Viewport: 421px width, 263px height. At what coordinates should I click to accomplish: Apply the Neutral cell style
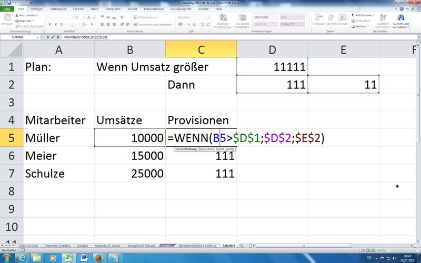pyautogui.click(x=266, y=24)
